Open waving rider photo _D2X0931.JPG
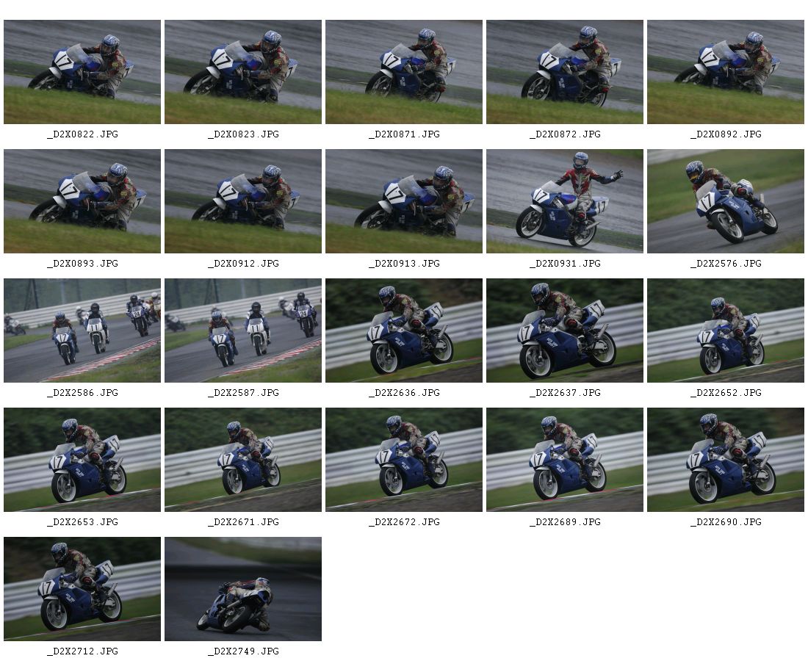Image resolution: width=808 pixels, height=661 pixels. (x=565, y=201)
